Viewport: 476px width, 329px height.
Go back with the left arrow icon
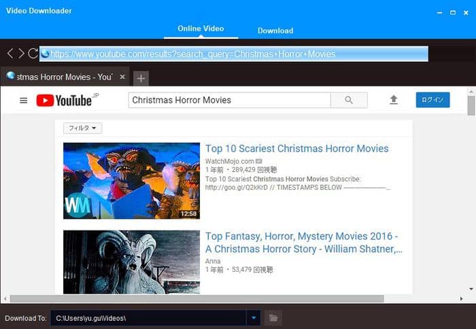pos(10,54)
